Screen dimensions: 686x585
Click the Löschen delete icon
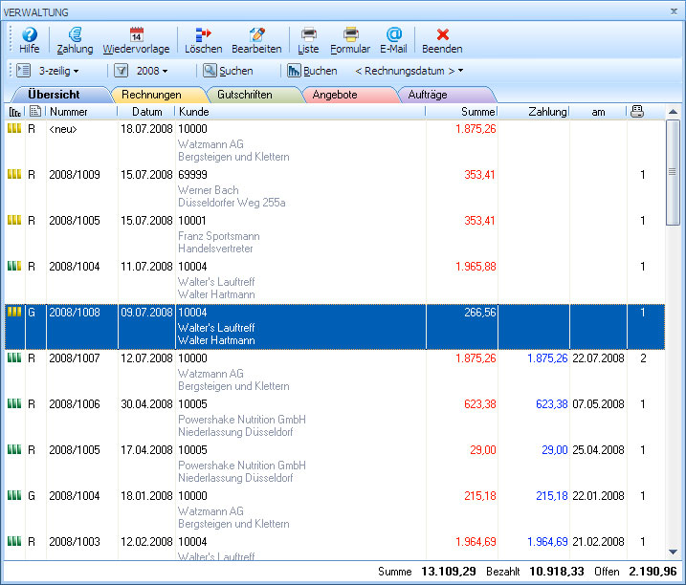(x=204, y=34)
